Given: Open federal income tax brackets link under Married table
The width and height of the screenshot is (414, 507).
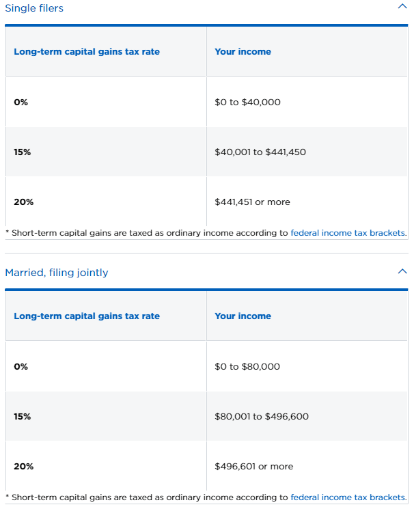Looking at the screenshot, I should click(x=348, y=497).
